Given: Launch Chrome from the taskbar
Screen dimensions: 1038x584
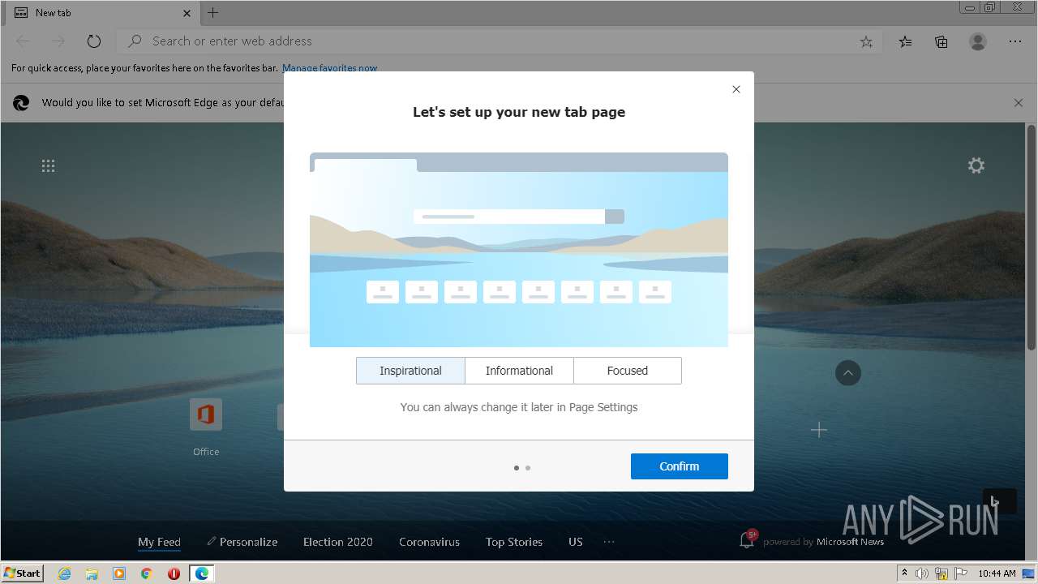Looking at the screenshot, I should [147, 573].
